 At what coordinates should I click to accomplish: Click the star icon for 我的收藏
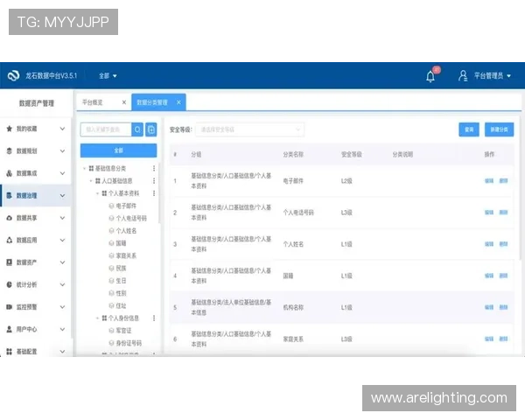[10, 129]
